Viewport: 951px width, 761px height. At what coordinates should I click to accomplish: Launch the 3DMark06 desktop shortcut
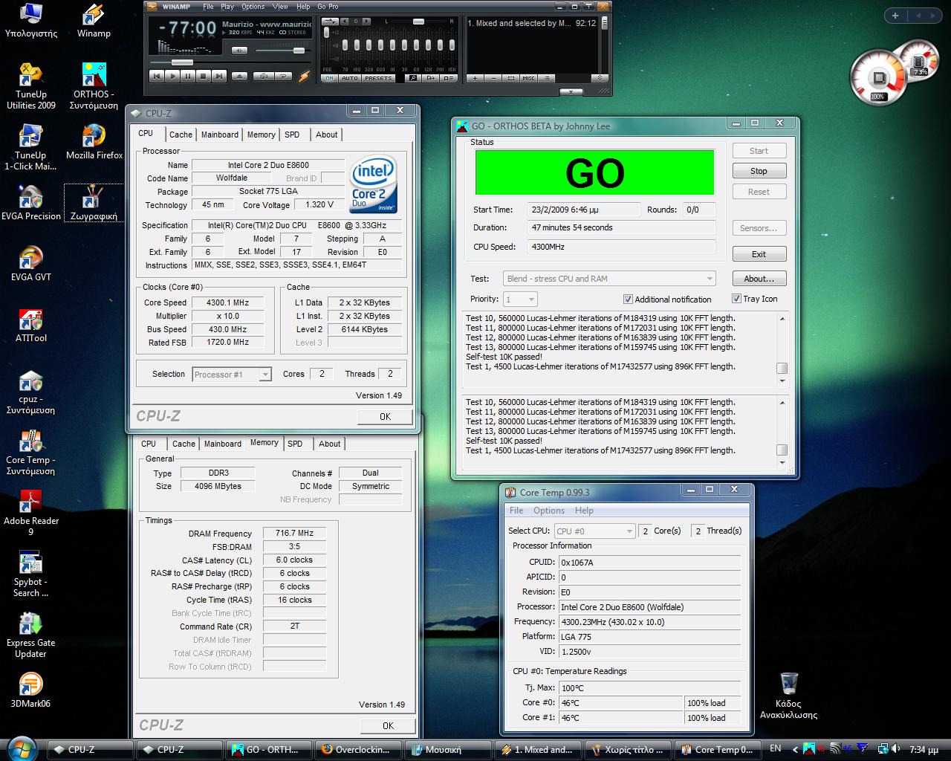tap(31, 690)
